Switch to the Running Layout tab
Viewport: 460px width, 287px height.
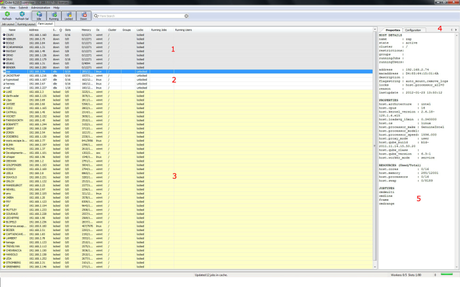tap(26, 25)
